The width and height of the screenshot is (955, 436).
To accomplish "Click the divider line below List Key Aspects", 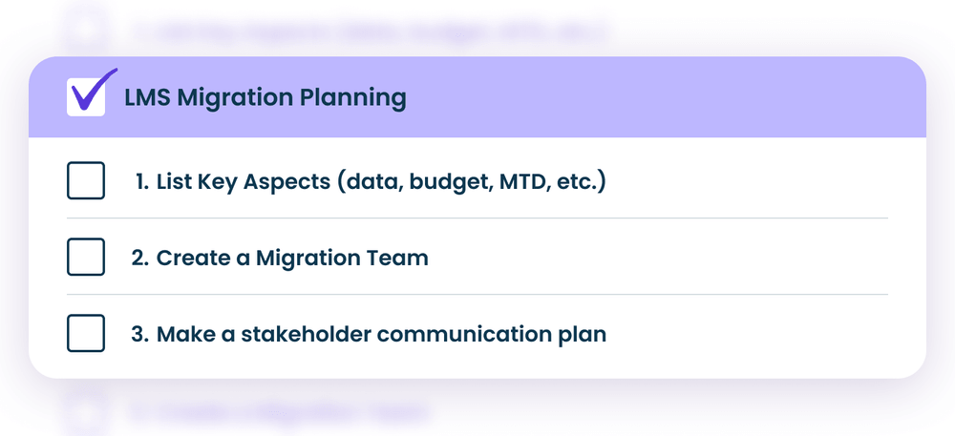I will (x=477, y=218).
